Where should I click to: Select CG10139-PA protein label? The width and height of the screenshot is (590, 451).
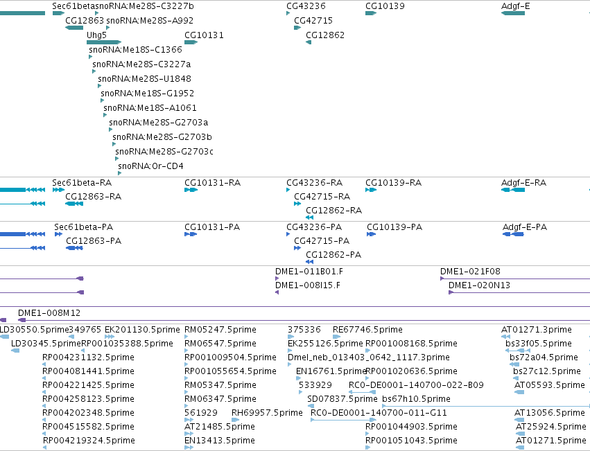pyautogui.click(x=394, y=227)
